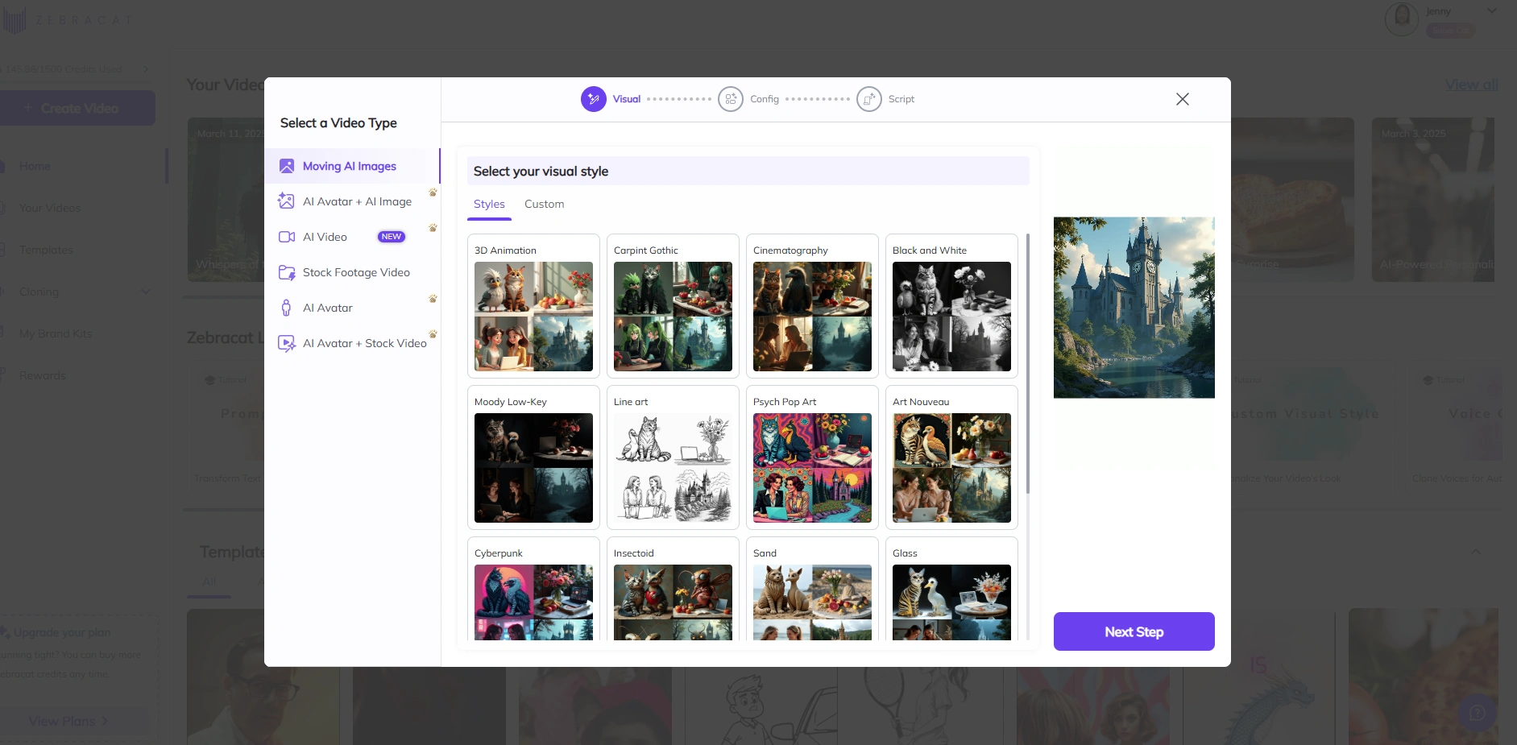Collapse the background Templates section chevron

[1475, 552]
